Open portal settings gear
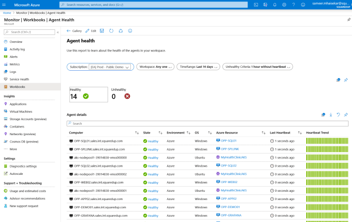 coord(284,5)
